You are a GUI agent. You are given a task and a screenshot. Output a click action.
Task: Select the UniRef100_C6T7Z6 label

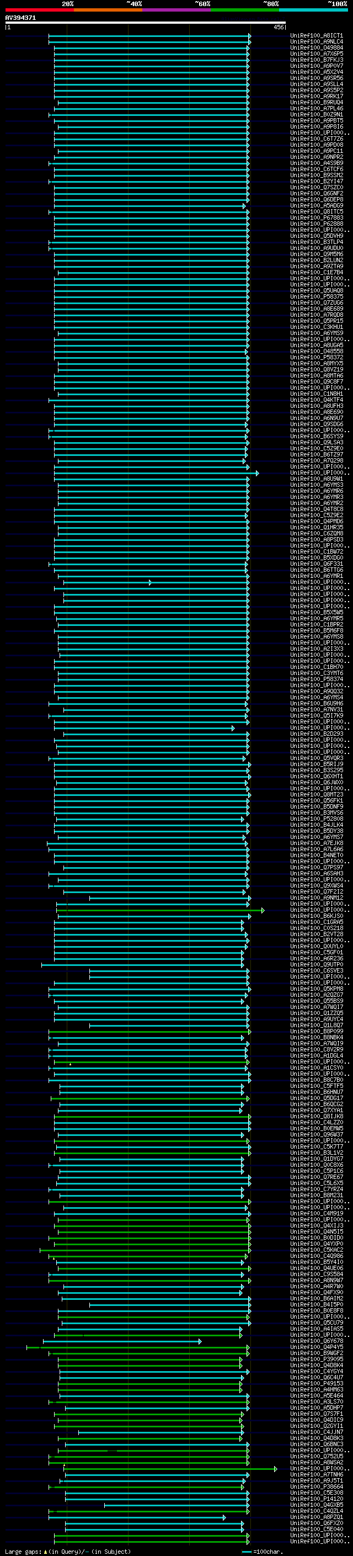pos(317,139)
